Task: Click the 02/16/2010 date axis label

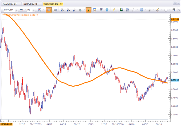Action: (x=118, y=124)
